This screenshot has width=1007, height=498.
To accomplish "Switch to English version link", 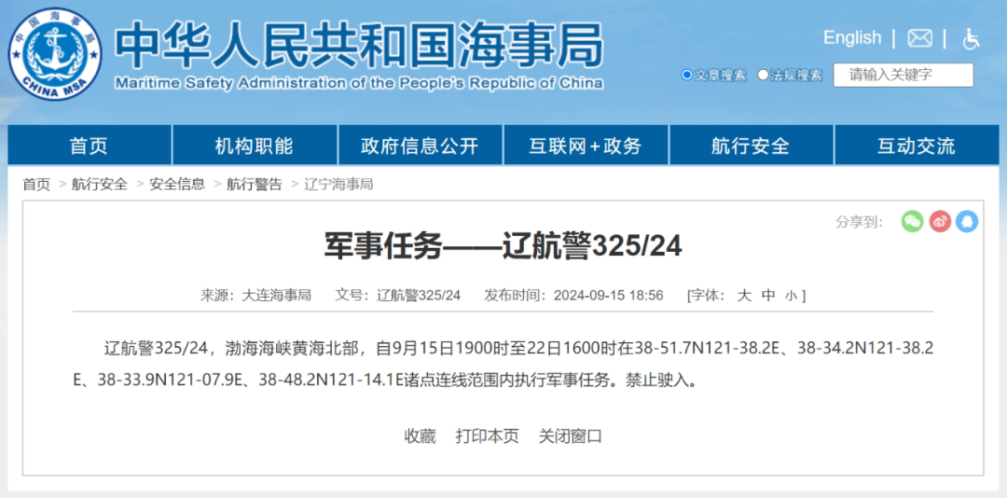I will [852, 38].
